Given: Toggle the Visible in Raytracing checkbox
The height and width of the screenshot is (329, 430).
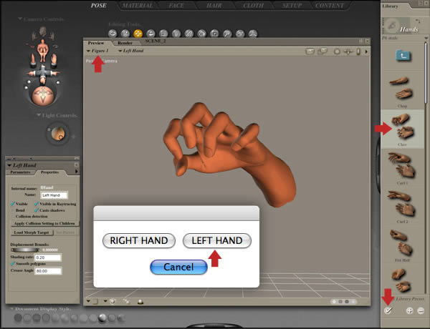Looking at the screenshot, I should pos(37,204).
